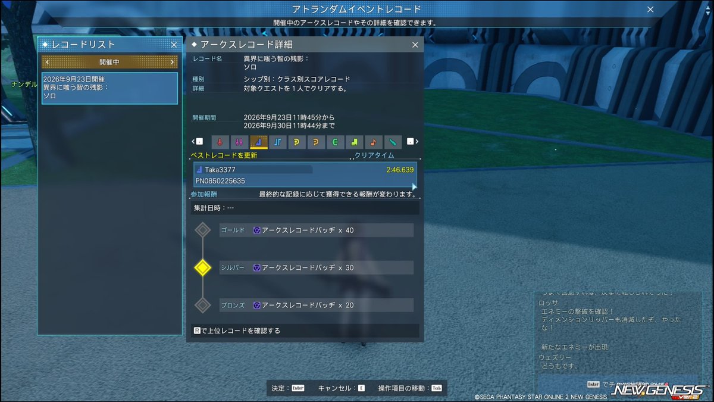Select the yellow Force class icon
Viewport: 714px width, 402px height.
coord(296,142)
